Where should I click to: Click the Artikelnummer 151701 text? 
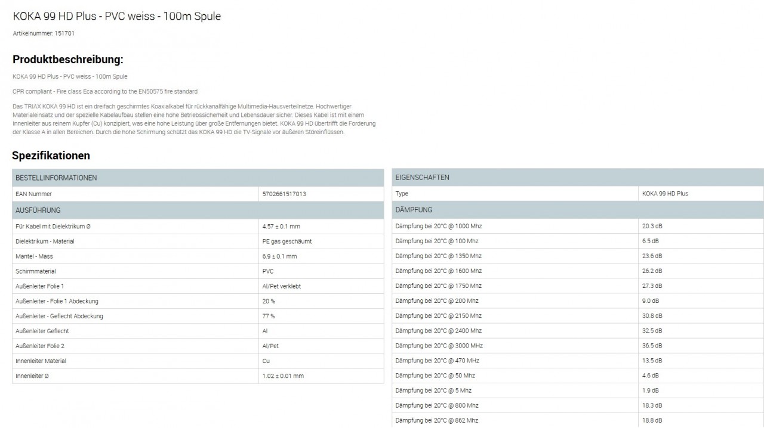tap(44, 33)
